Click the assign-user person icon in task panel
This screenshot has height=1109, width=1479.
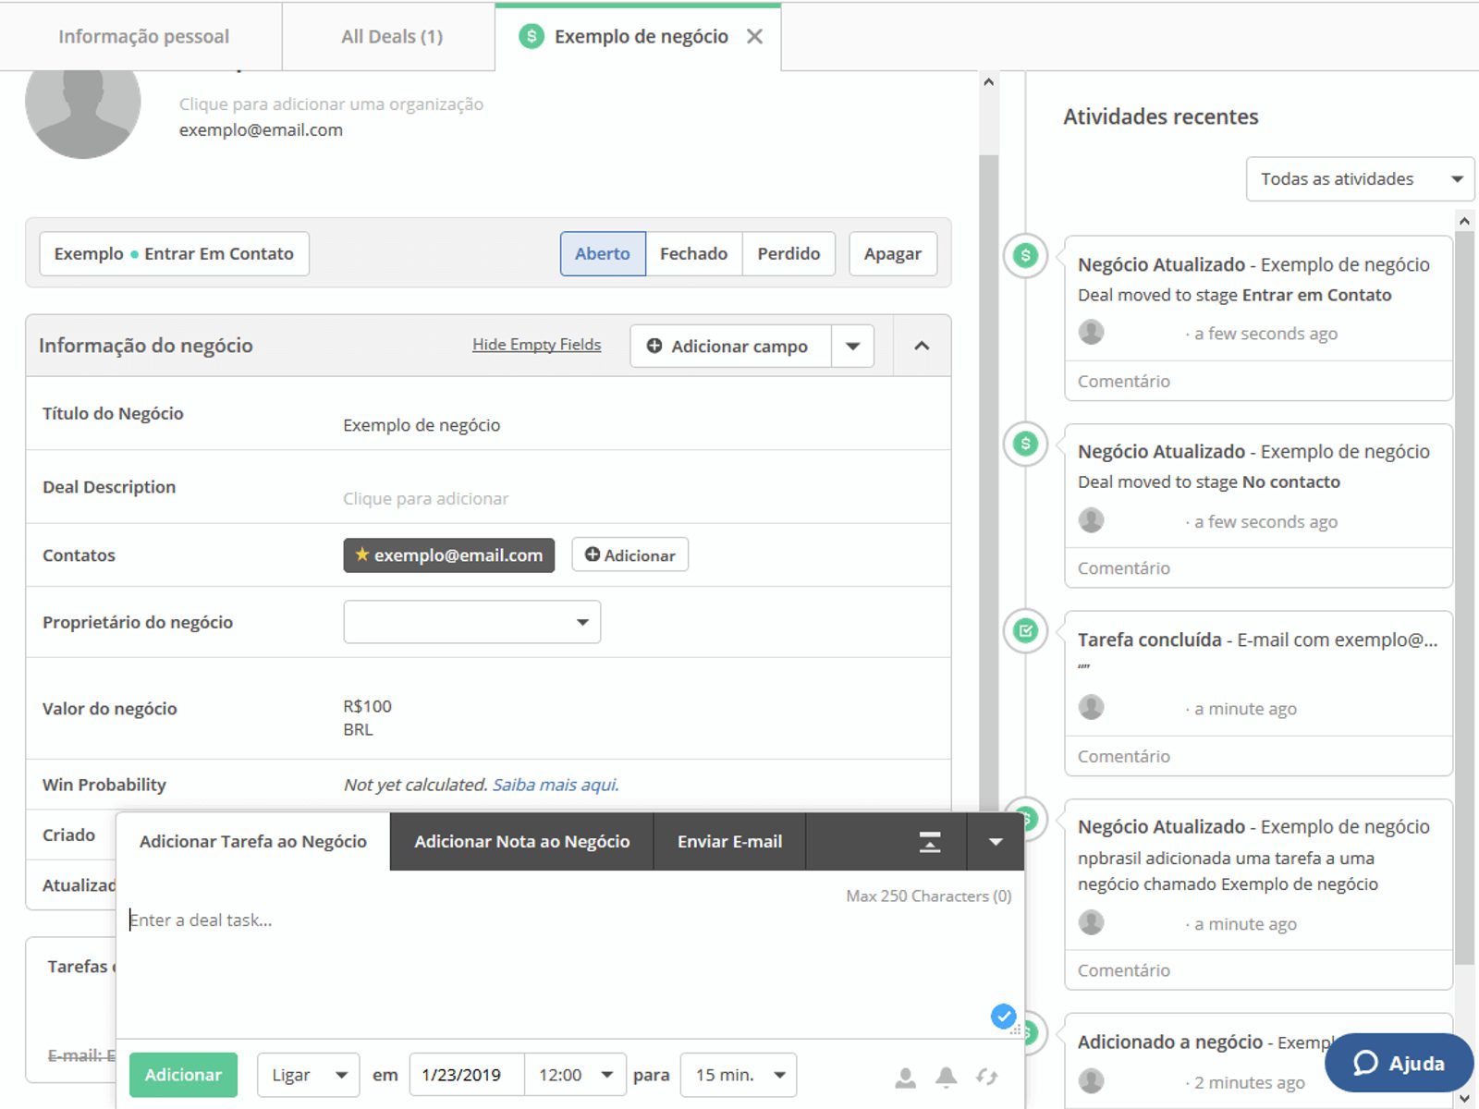point(906,1077)
